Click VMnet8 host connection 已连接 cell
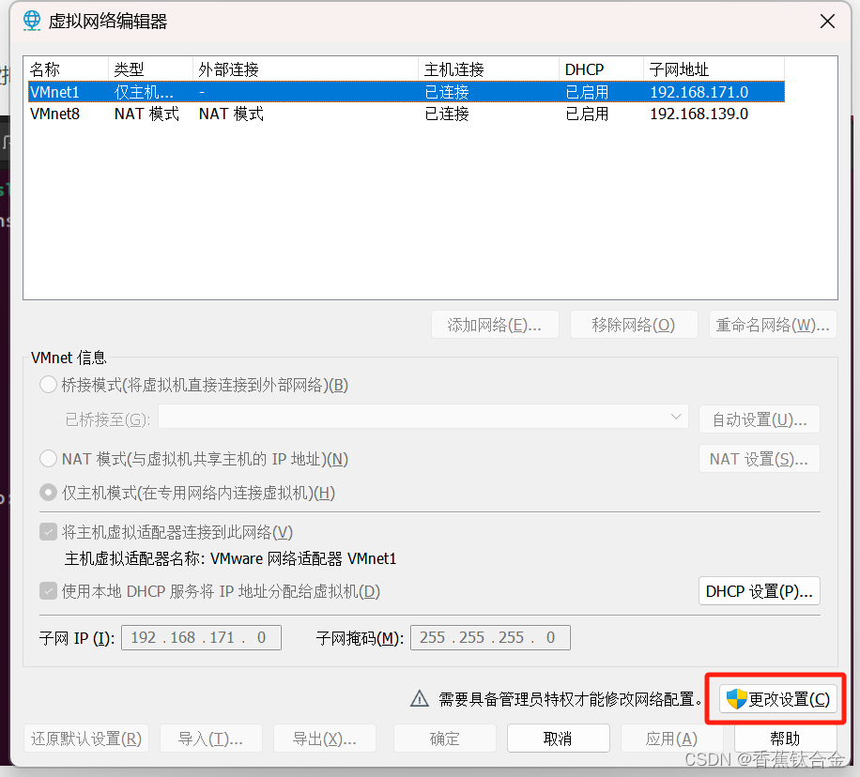860x777 pixels. [x=447, y=114]
